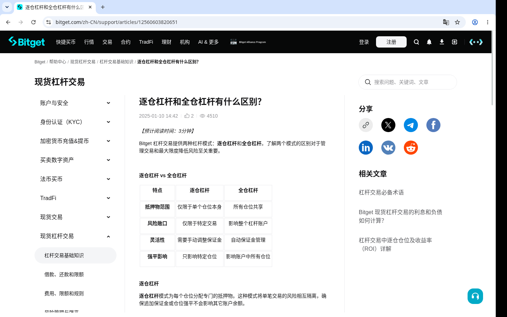This screenshot has width=507, height=317.
Task: Open notifications bell icon
Action: (x=429, y=42)
